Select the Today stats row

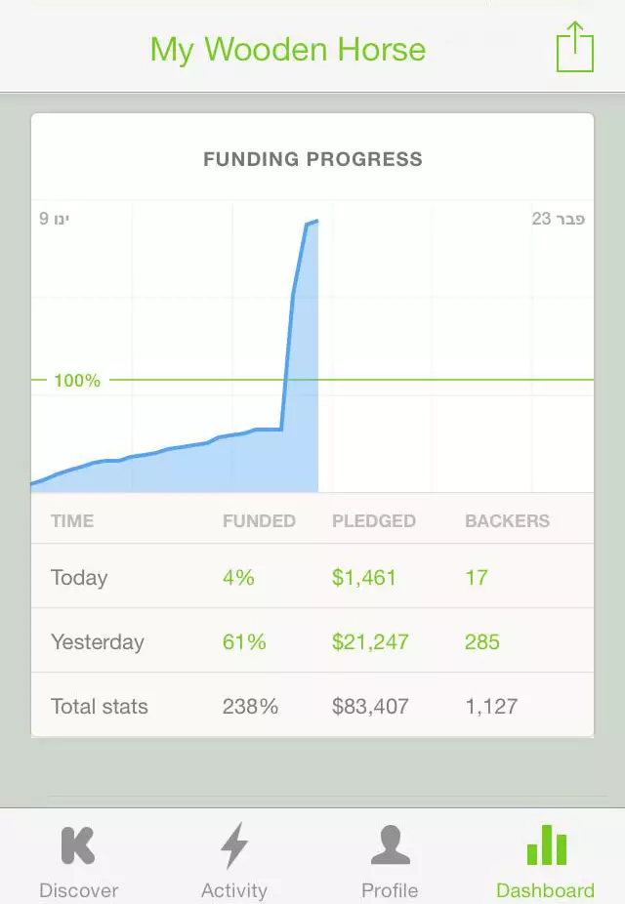click(x=312, y=576)
